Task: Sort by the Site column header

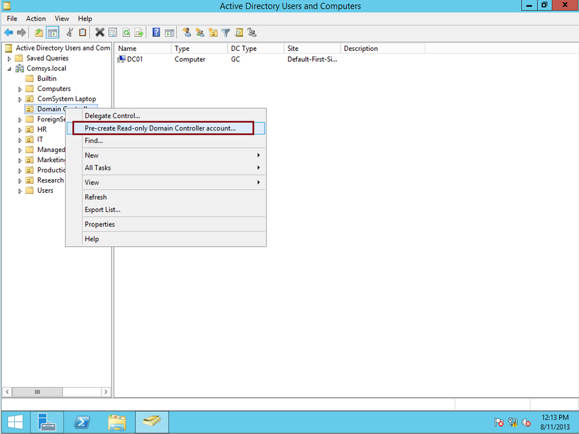Action: [313, 48]
